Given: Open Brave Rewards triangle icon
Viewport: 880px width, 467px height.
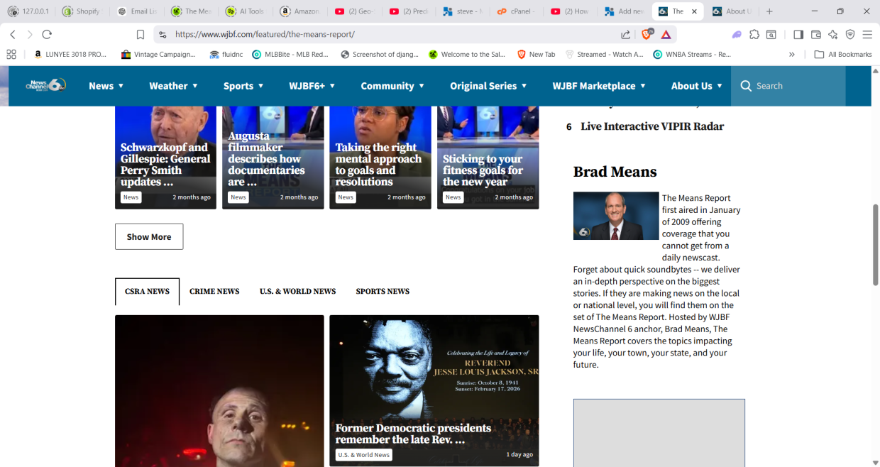Looking at the screenshot, I should pos(666,34).
